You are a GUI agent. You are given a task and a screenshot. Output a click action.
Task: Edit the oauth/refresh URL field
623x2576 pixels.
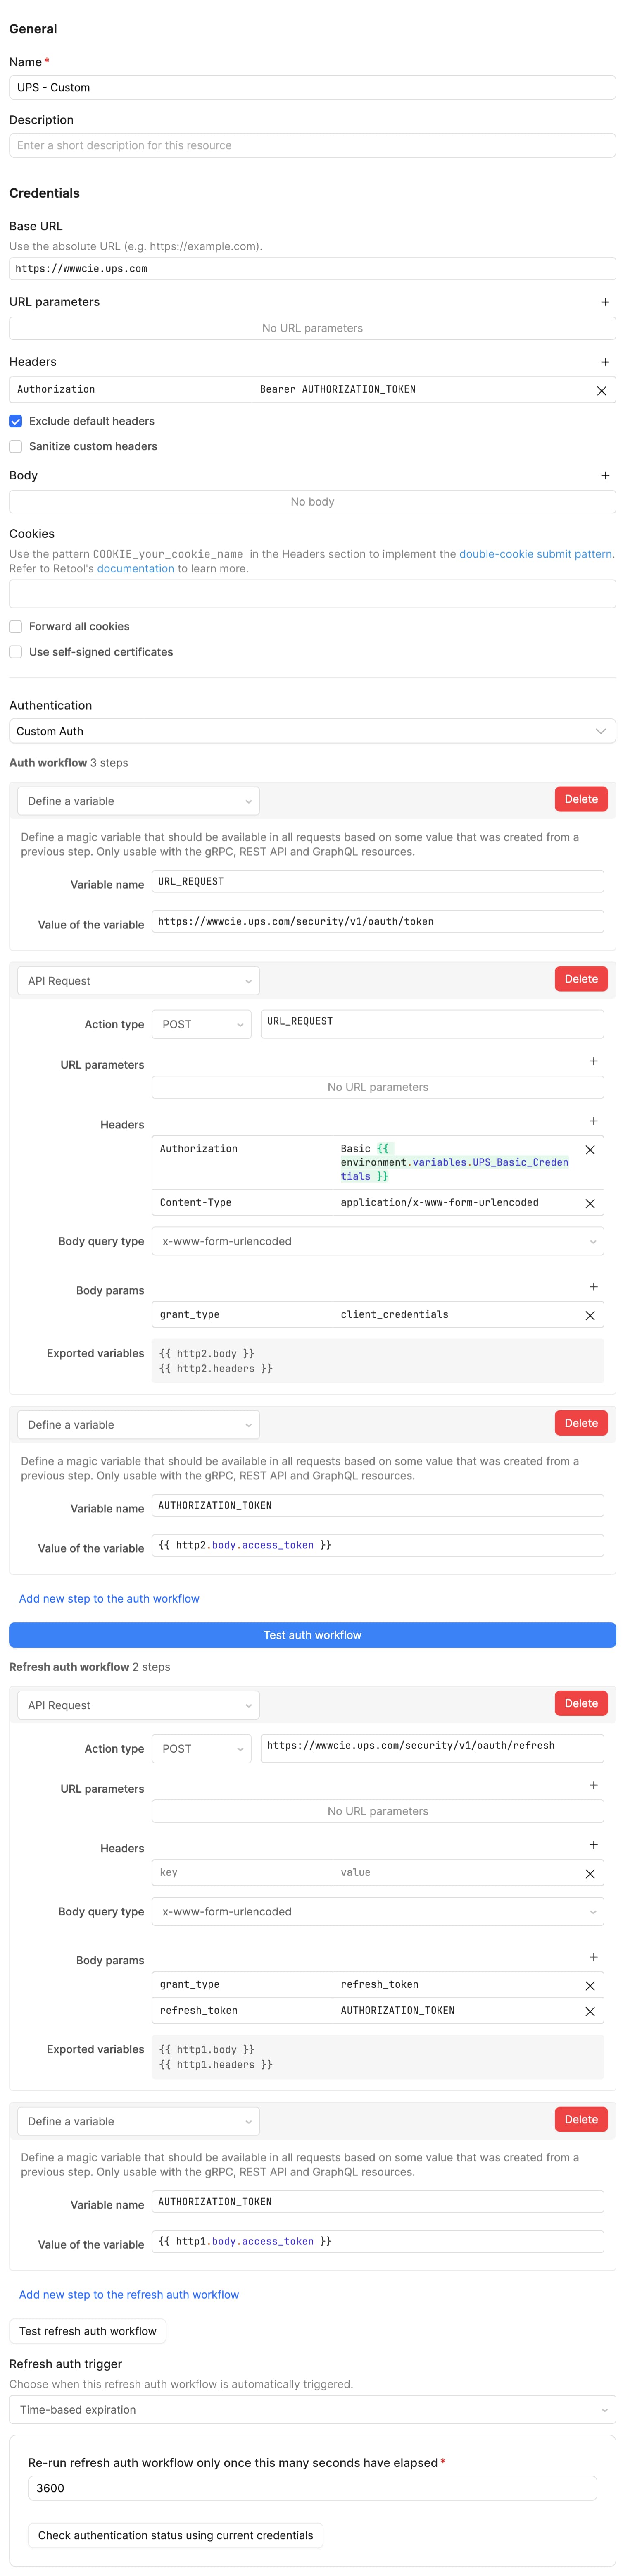point(432,1748)
